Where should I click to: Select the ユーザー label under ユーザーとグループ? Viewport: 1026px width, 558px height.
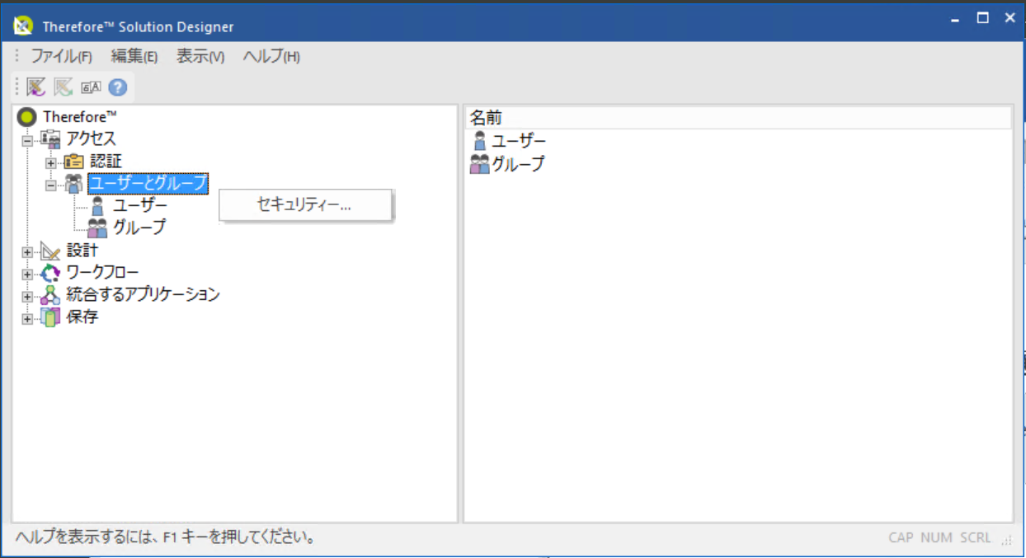tap(140, 205)
